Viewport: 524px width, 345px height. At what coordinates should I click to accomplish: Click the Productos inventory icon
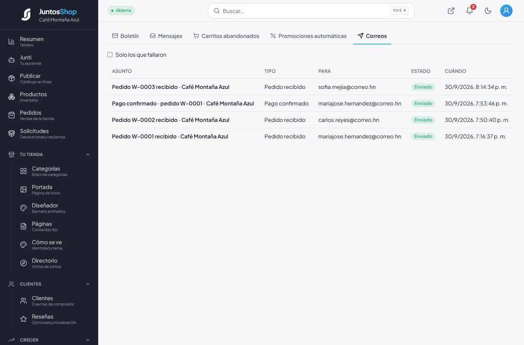(12, 97)
